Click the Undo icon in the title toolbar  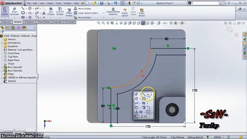115,3
